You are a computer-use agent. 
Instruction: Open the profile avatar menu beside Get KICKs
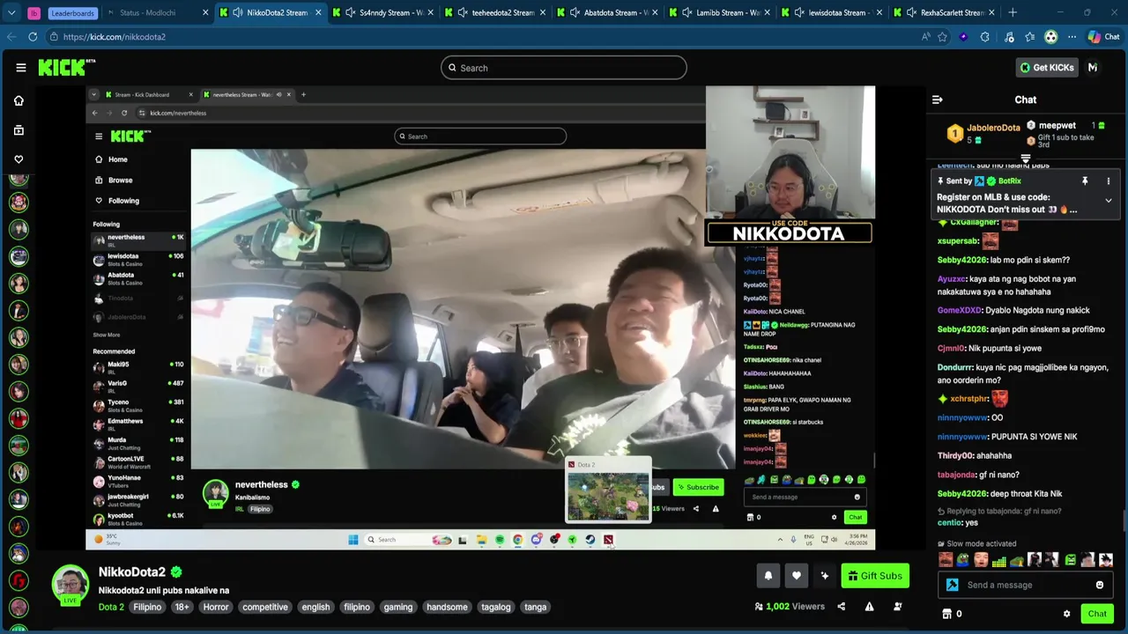coord(1093,68)
